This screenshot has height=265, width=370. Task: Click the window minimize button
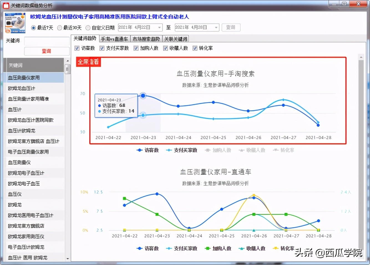(x=334, y=4)
